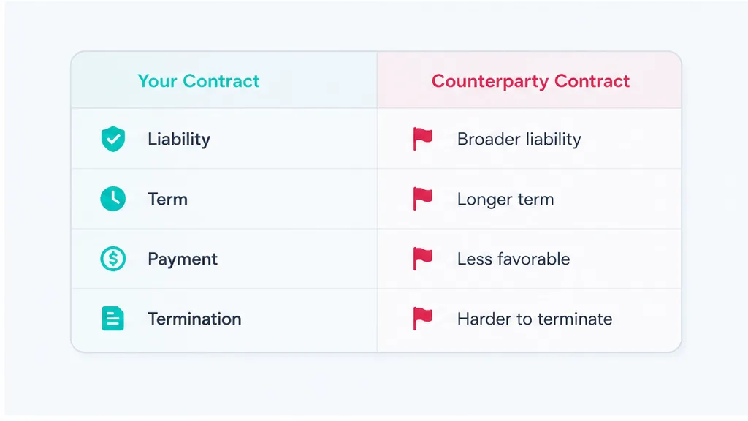Screen dimensions: 748x421
Task: Click the Liability label
Action: click(179, 140)
